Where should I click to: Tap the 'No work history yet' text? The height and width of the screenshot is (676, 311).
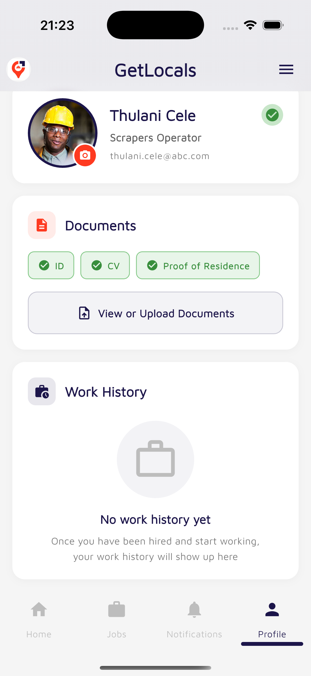[155, 520]
